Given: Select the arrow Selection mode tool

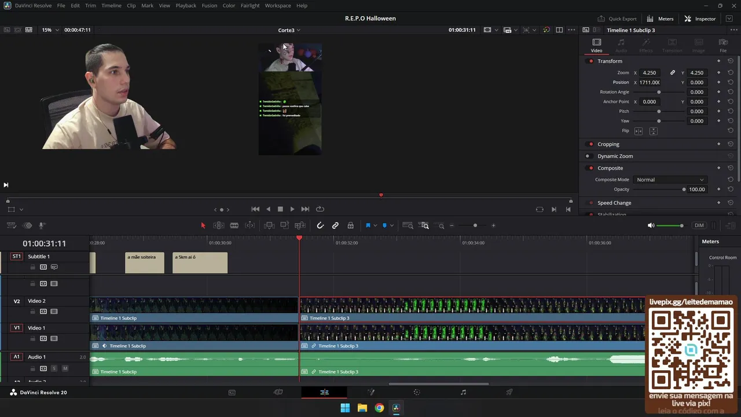Looking at the screenshot, I should (203, 225).
